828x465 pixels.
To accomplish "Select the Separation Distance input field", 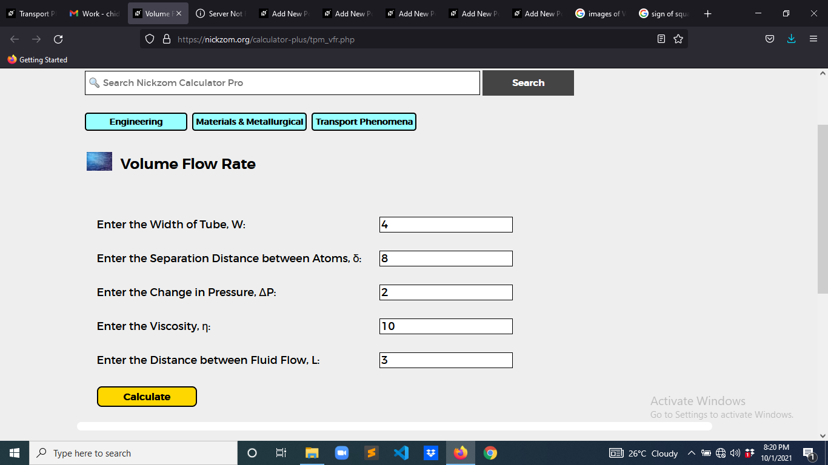I will [x=446, y=259].
